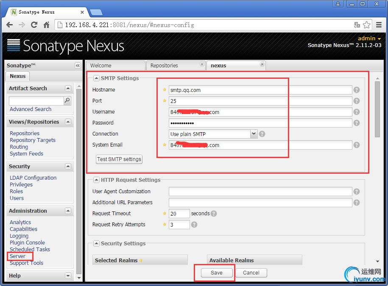The height and width of the screenshot is (286, 388).
Task: Show help for the Connection dropdown
Action: point(262,134)
